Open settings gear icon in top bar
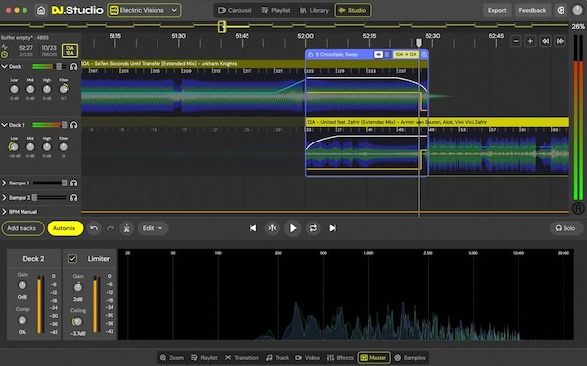 tap(561, 10)
